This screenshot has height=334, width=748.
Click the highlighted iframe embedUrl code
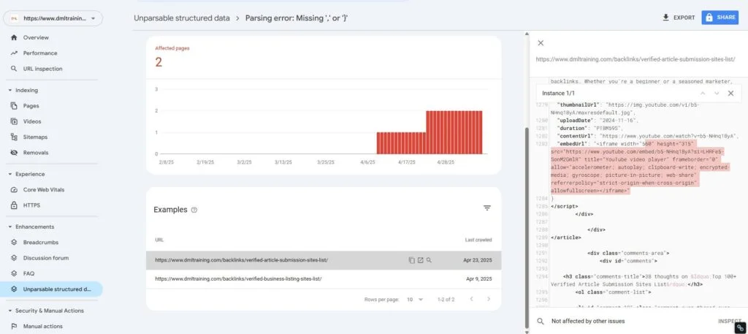[639, 167]
